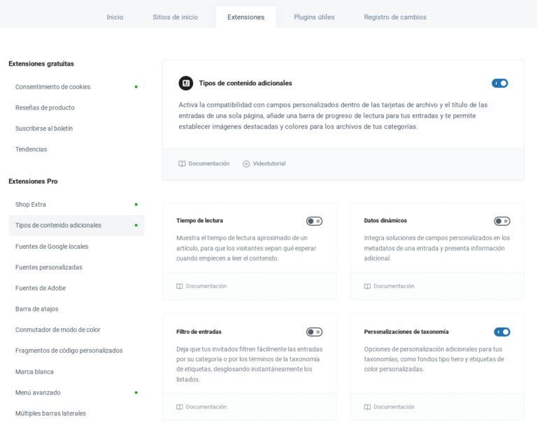Open the Marca blanca extension
537x431 pixels.
(x=76, y=372)
